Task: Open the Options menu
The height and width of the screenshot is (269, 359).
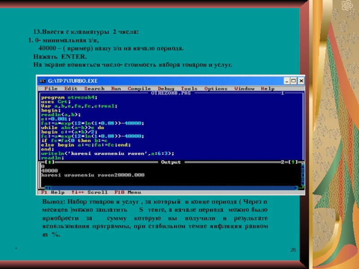Action: [x=216, y=89]
